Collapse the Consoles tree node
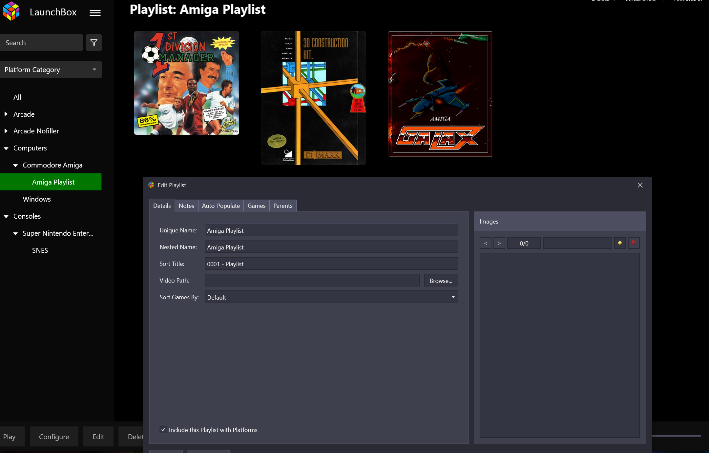The height and width of the screenshot is (453, 709). tap(6, 217)
